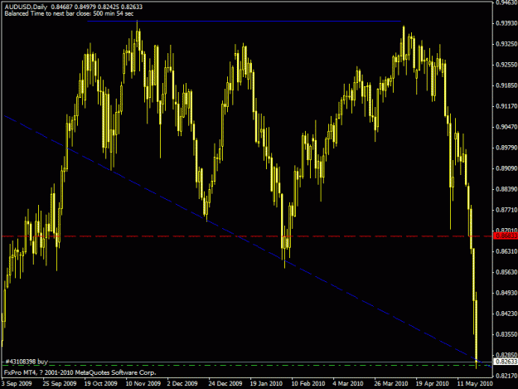
Task: Click the '11 May 2010' date label
Action: coord(475,384)
